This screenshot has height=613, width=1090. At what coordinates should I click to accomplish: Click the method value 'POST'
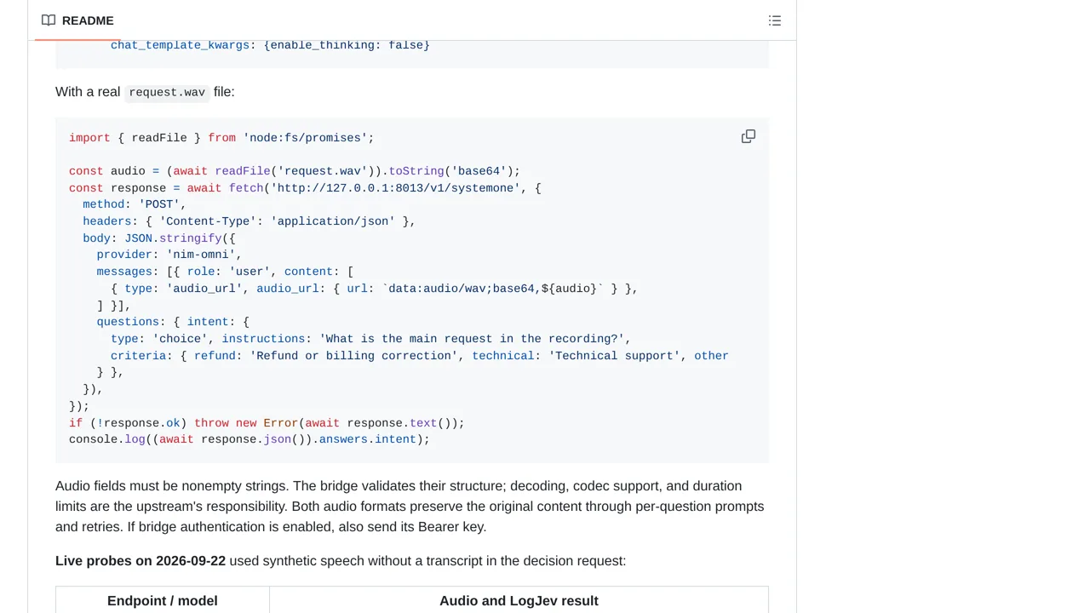159,204
